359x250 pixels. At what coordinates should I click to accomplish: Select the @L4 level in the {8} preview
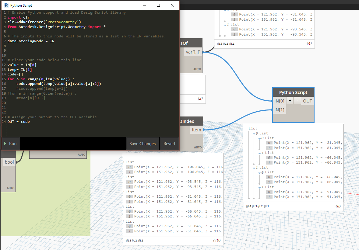(x=249, y=206)
